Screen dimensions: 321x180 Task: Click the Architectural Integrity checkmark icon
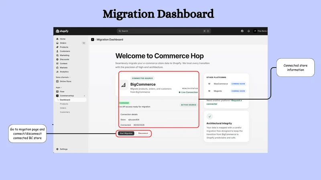point(209,116)
